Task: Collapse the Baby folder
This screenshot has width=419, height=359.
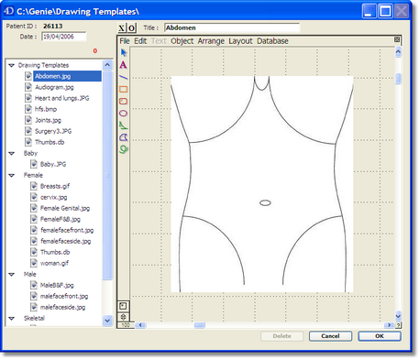Action: (12, 153)
